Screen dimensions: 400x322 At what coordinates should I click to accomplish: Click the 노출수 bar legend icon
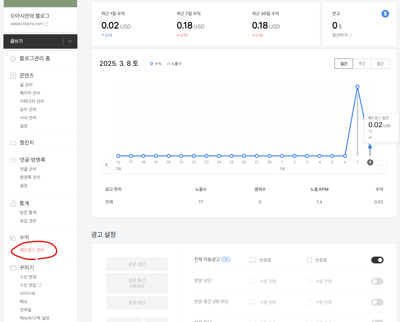point(168,63)
